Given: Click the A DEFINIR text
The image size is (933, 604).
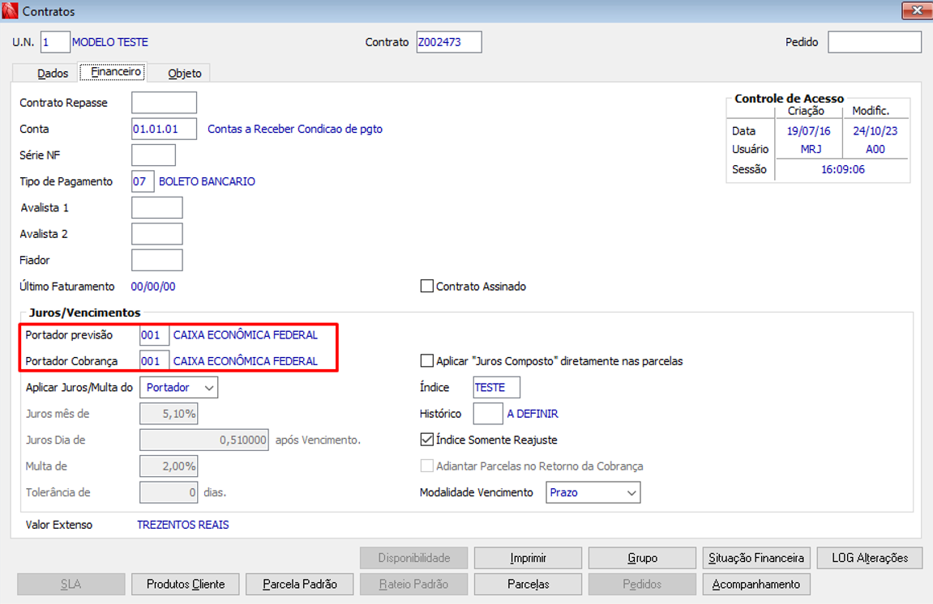Looking at the screenshot, I should pyautogui.click(x=533, y=413).
